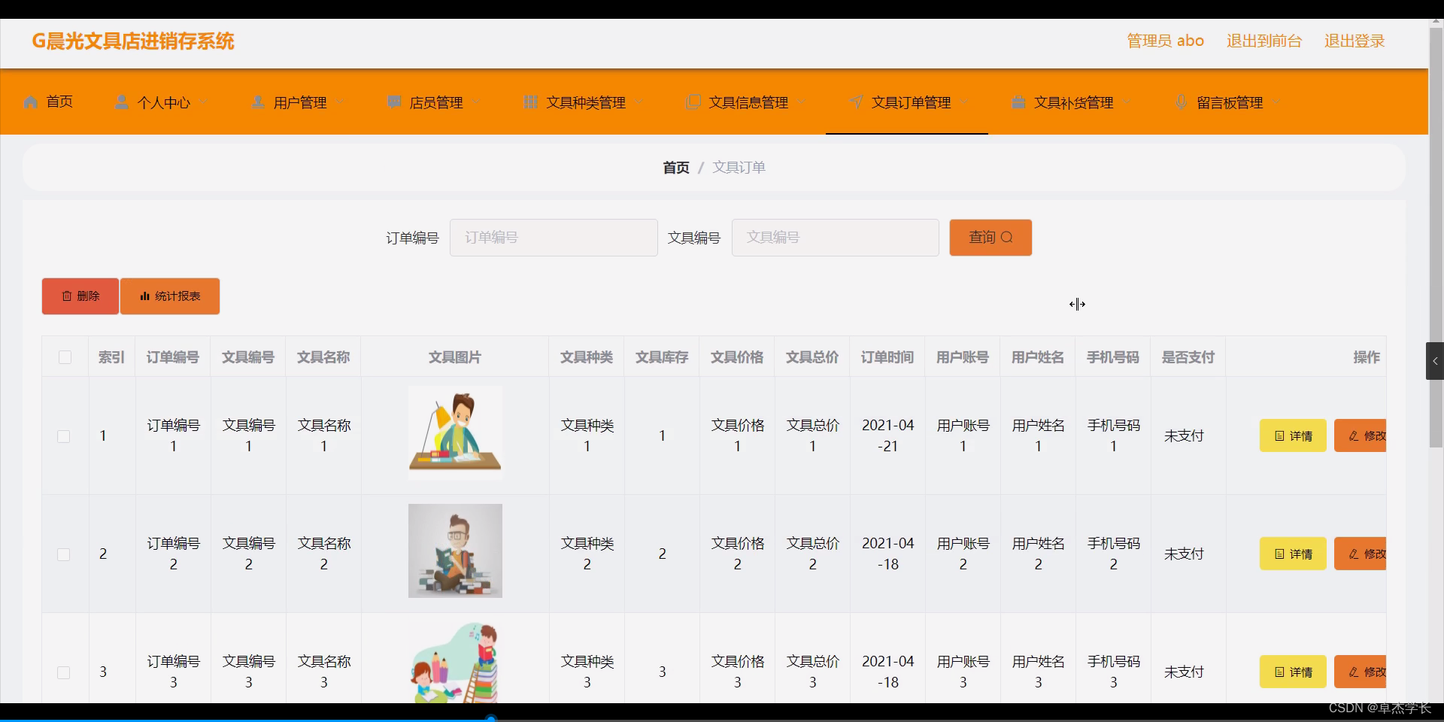Screen dimensions: 1444x722
Task: Open the 统计报表 statistics report
Action: (x=170, y=296)
